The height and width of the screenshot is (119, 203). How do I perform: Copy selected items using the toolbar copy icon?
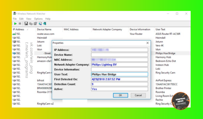click(31, 24)
